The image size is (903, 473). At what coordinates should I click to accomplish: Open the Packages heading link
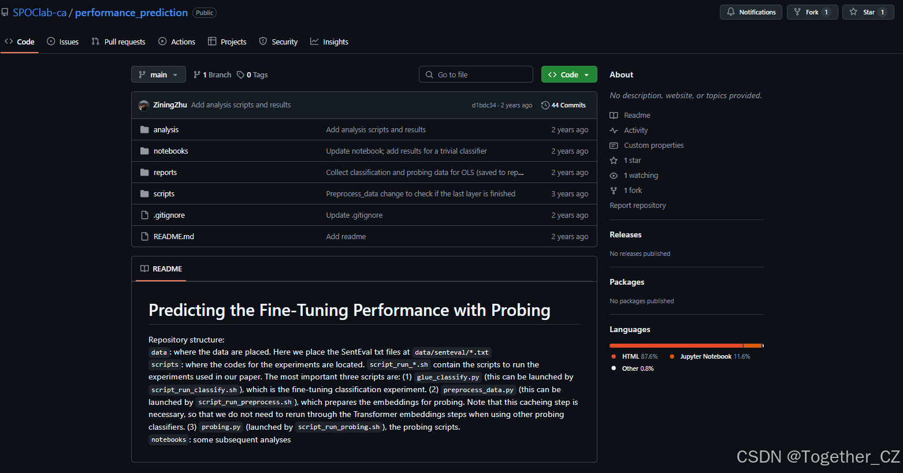pos(626,282)
